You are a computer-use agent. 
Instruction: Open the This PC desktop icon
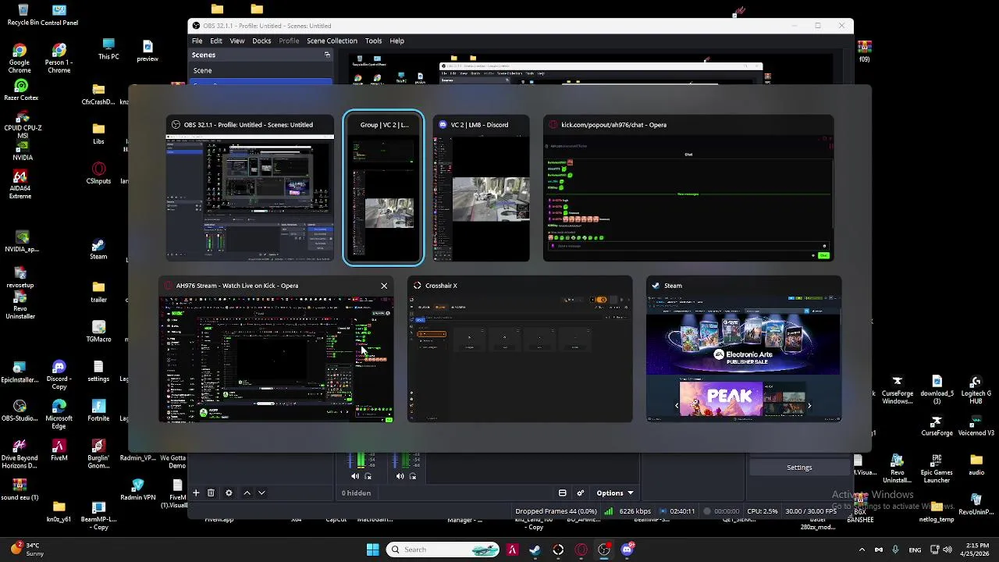tap(108, 49)
